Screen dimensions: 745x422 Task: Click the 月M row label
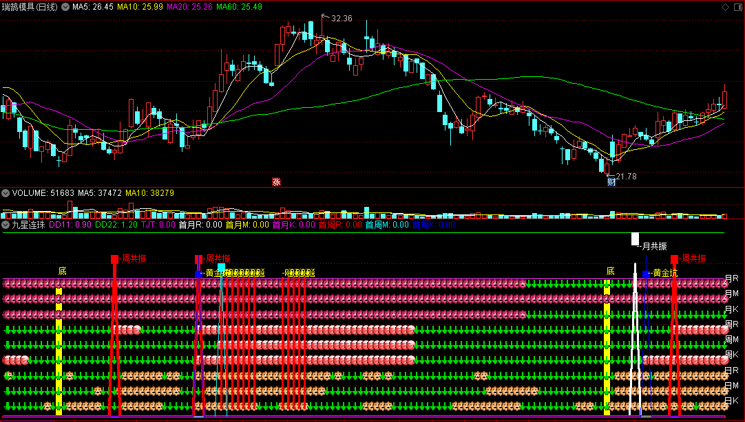tap(732, 293)
